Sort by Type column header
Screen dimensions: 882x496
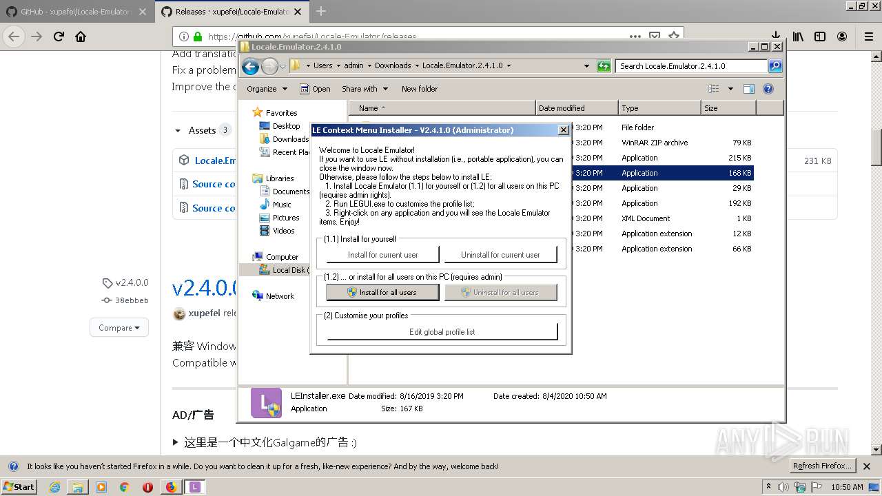pos(659,108)
